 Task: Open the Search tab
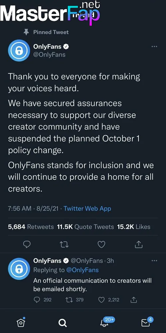[x=63, y=323]
